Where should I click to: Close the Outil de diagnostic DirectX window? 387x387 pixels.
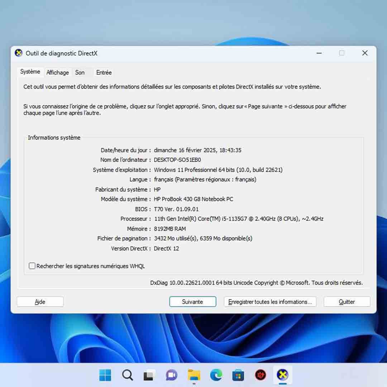click(x=365, y=53)
